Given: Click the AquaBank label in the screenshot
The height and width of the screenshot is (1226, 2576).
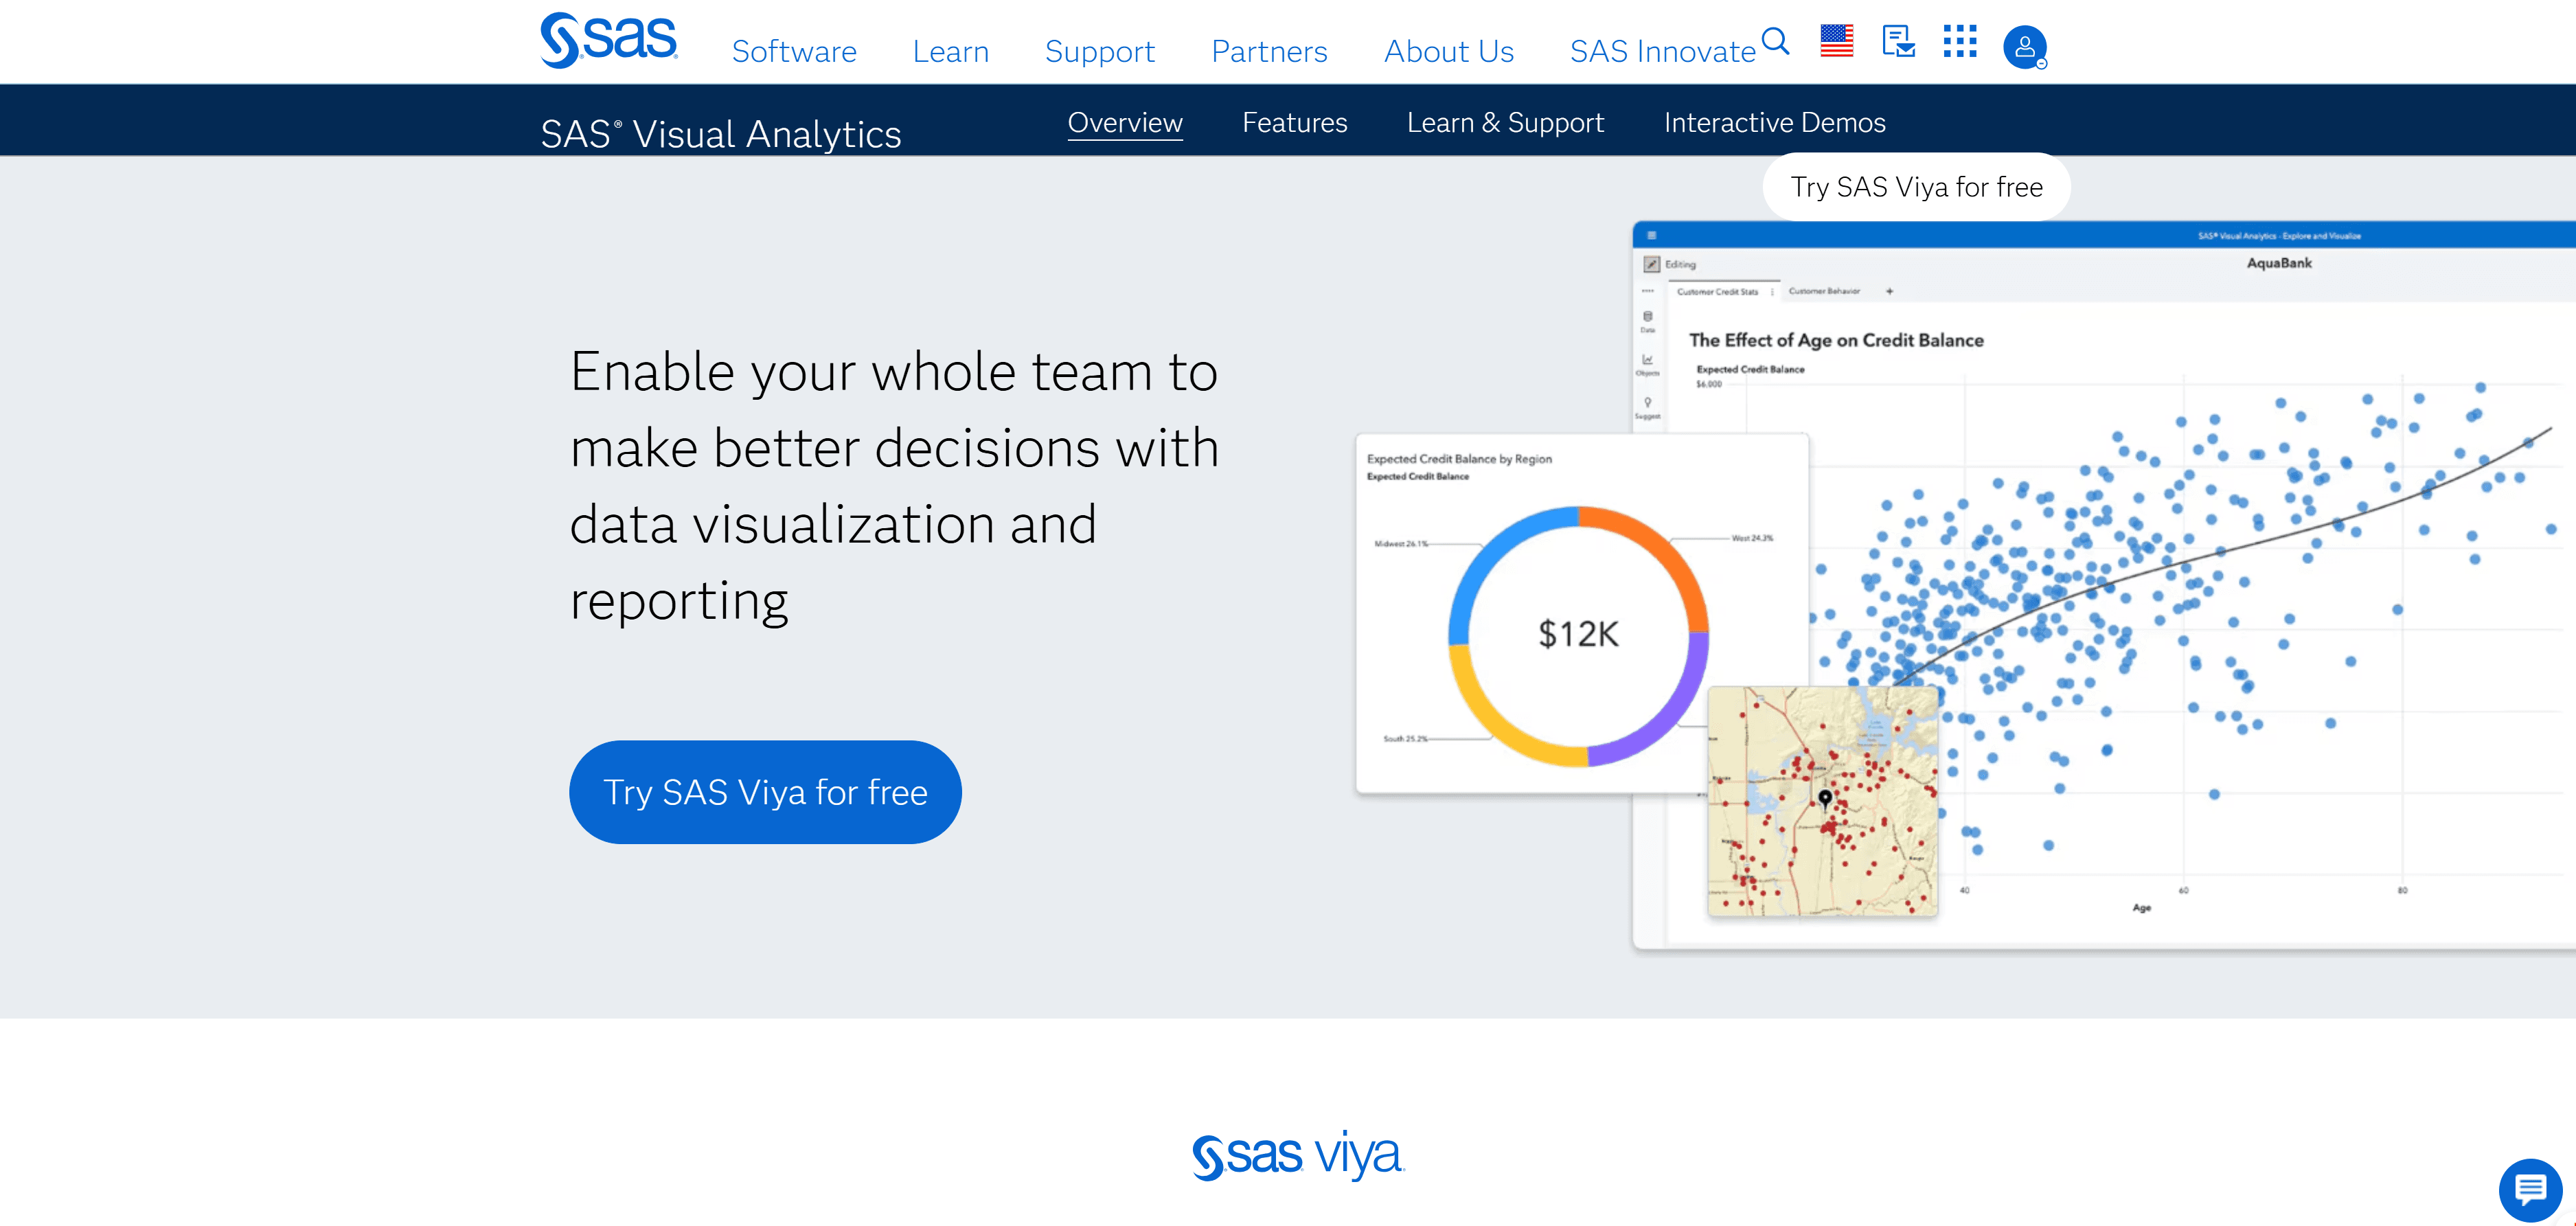Looking at the screenshot, I should tap(2279, 263).
